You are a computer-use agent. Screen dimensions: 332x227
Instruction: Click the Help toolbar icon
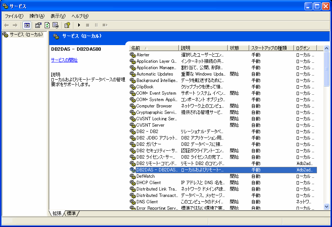click(x=67, y=25)
